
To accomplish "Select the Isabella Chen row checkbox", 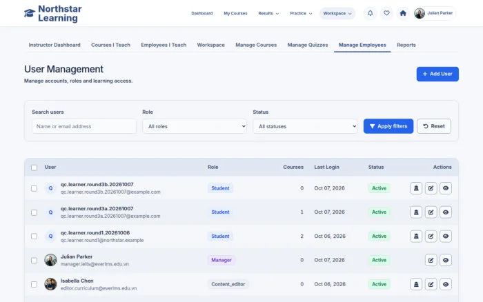I will (x=34, y=285).
